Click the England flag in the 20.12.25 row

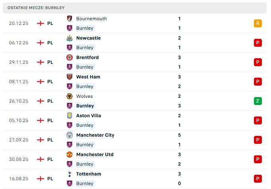[40, 23]
